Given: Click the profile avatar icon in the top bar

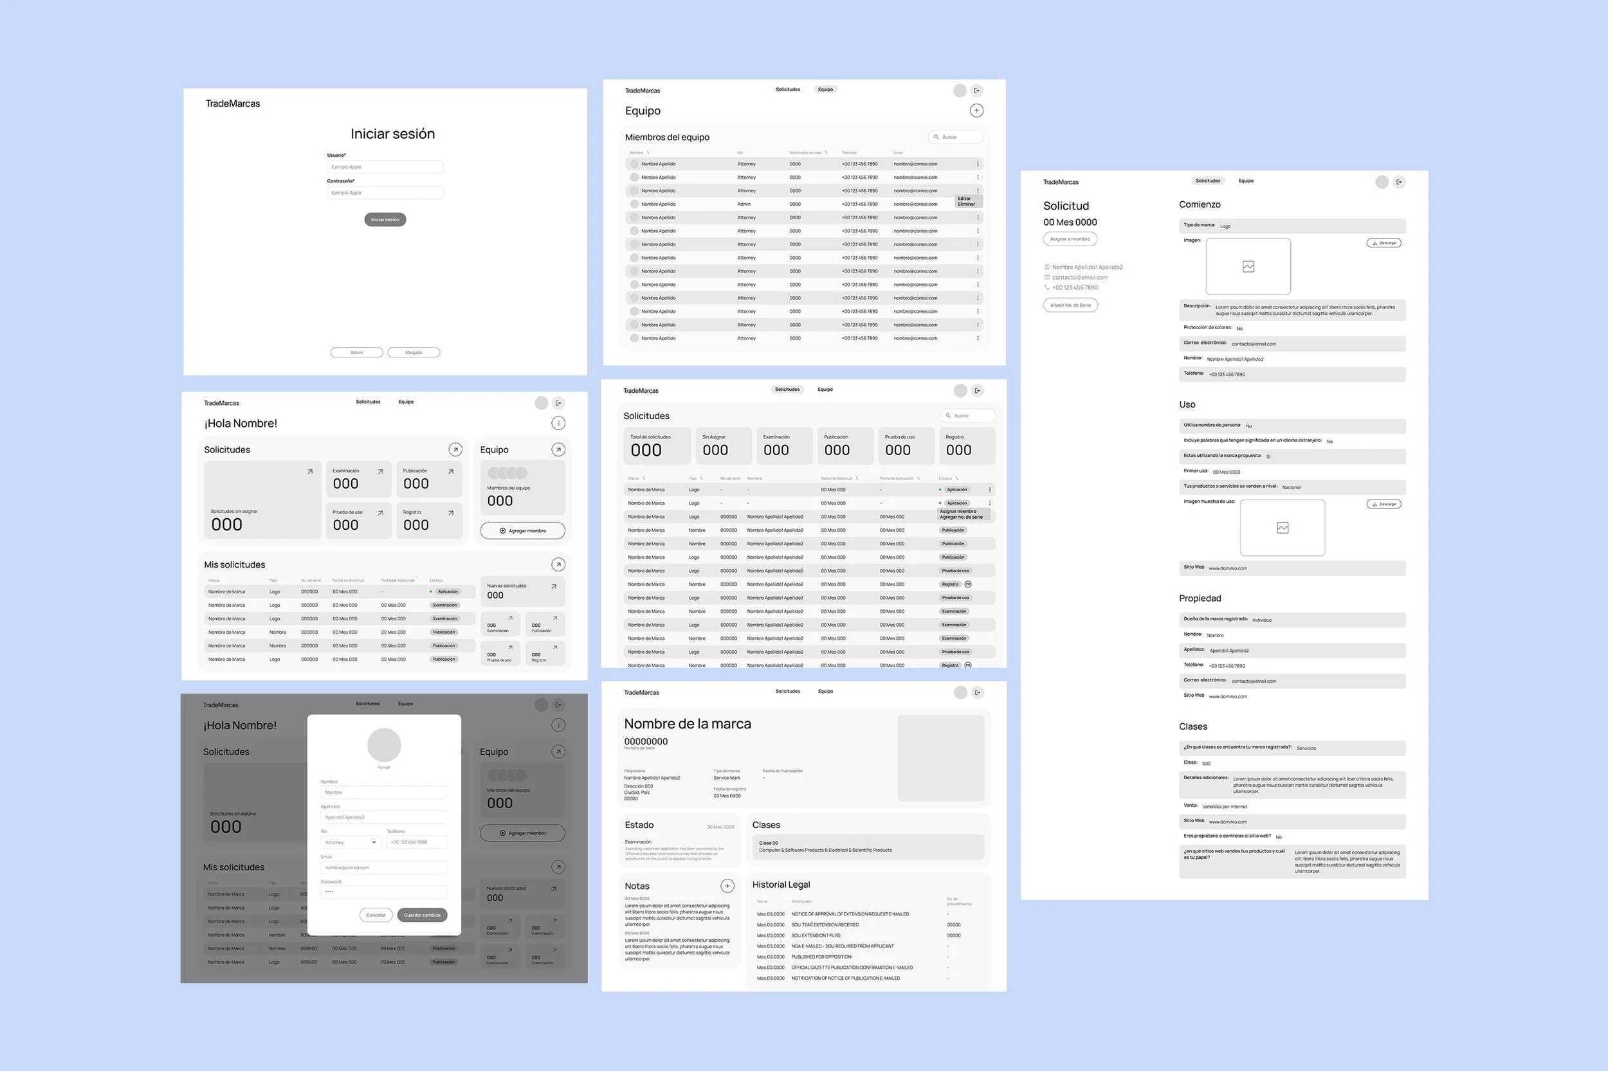Looking at the screenshot, I should 960,89.
